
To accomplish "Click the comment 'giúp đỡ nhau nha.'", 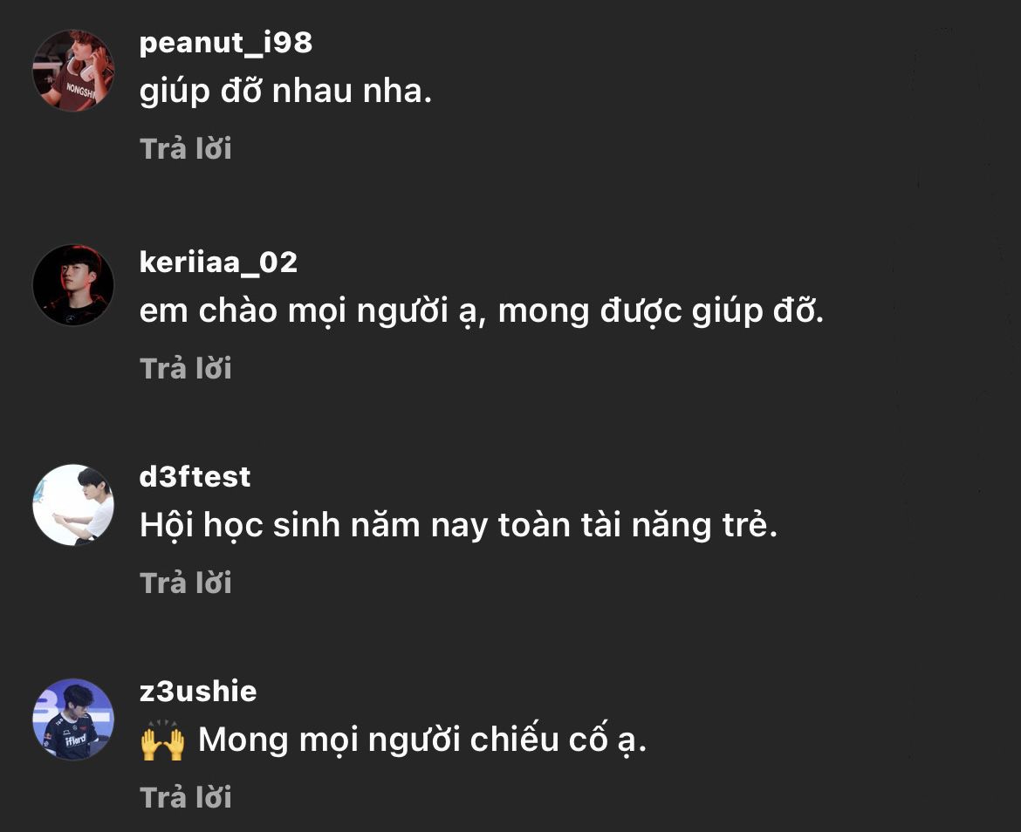I will pos(286,92).
